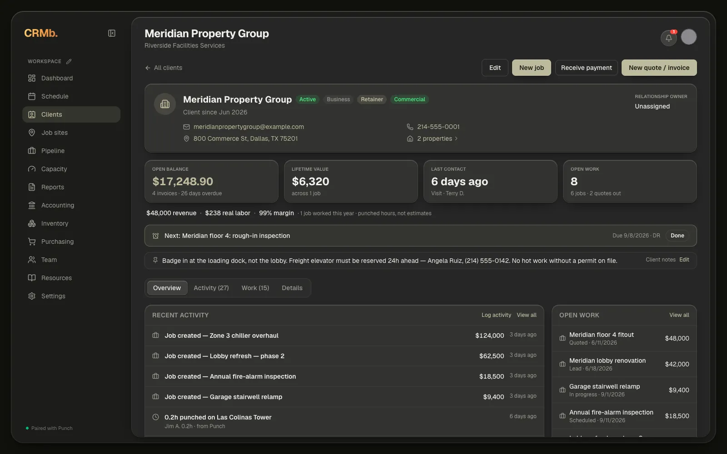The image size is (727, 454).
Task: Switch to the Activity (27) tab
Action: click(211, 288)
